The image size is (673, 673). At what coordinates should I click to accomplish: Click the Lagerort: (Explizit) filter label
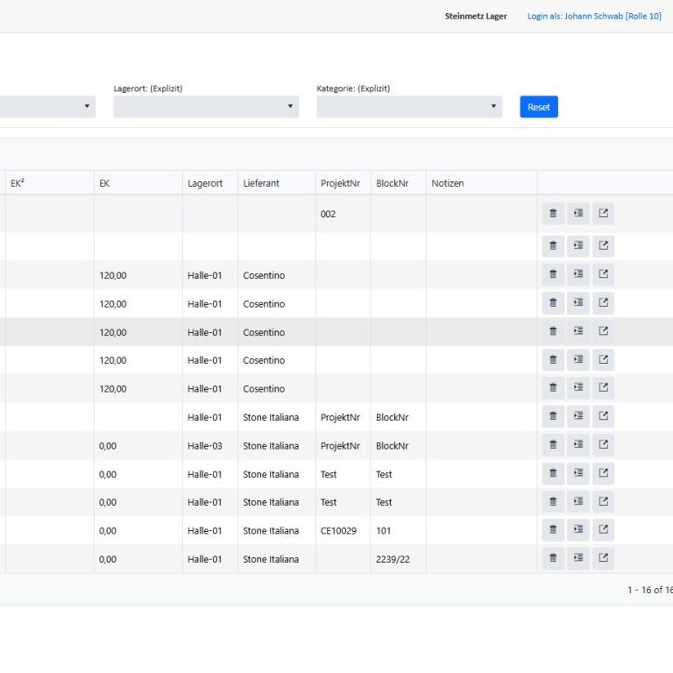point(148,89)
